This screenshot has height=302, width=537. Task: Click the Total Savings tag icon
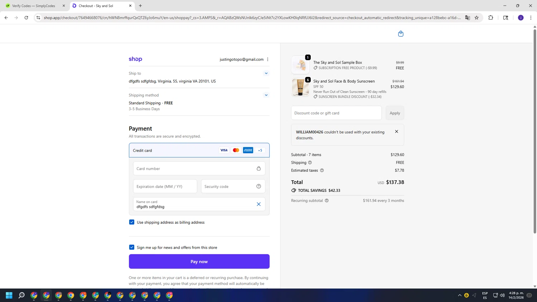tap(294, 190)
